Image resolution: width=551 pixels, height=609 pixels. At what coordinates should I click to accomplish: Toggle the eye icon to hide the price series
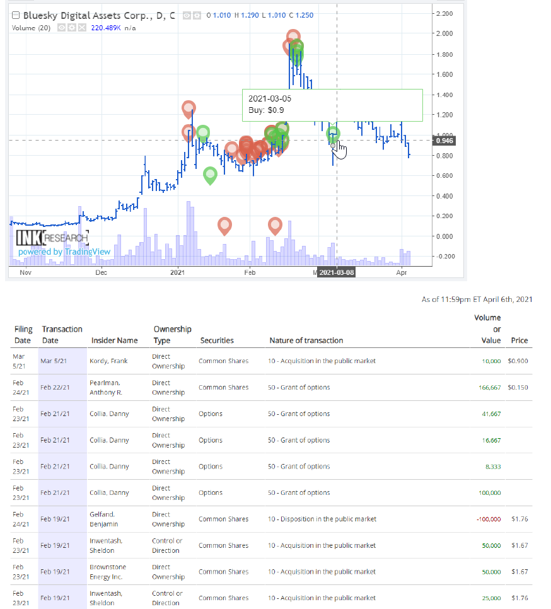186,15
